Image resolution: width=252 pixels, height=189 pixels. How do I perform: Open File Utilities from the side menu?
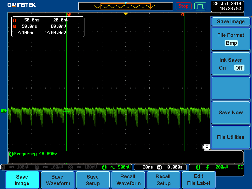(231, 137)
